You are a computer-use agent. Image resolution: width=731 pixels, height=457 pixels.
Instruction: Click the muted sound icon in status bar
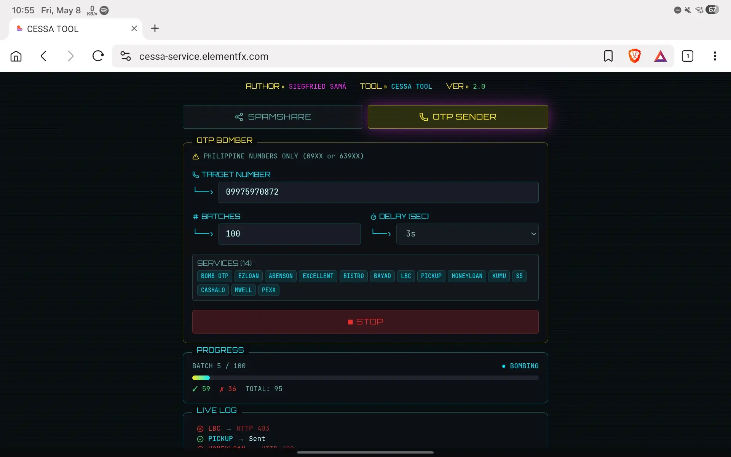point(688,10)
